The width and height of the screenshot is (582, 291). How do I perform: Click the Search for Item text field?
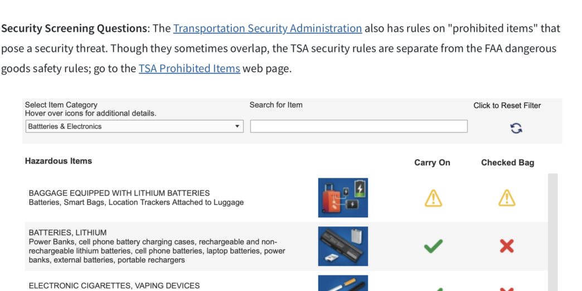click(x=358, y=127)
